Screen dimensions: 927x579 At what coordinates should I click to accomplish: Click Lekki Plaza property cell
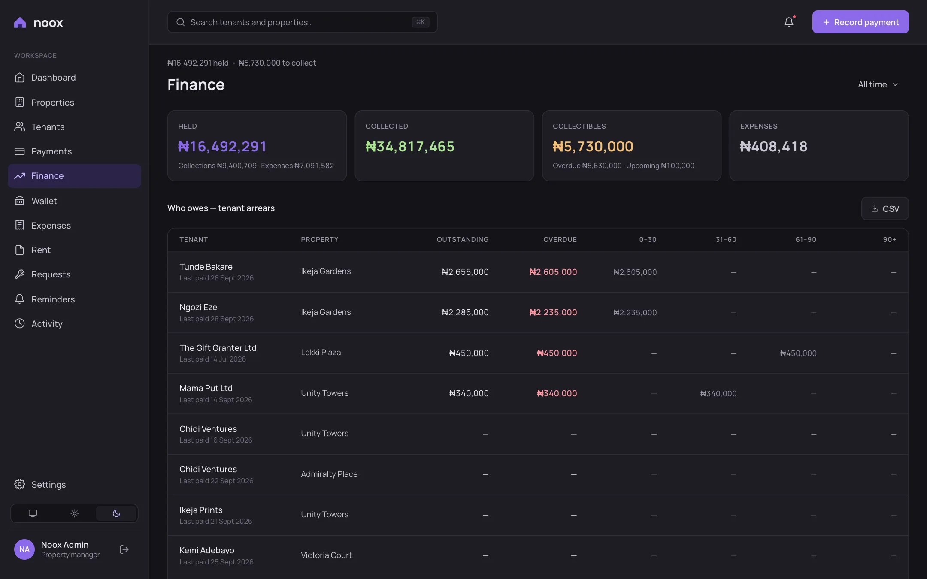pyautogui.click(x=321, y=352)
